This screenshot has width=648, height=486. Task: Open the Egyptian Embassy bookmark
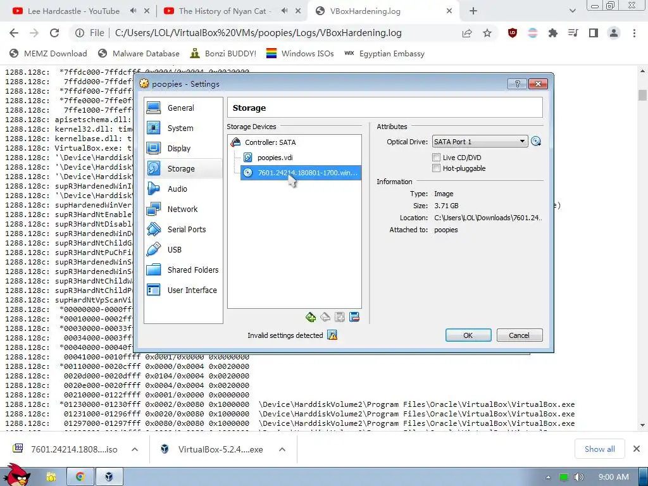coord(384,53)
